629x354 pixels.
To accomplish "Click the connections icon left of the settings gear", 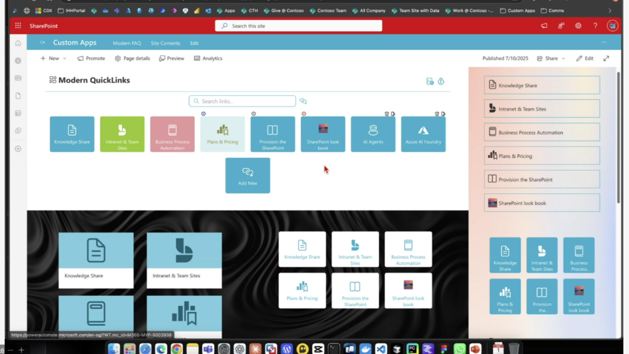I will click(x=561, y=26).
